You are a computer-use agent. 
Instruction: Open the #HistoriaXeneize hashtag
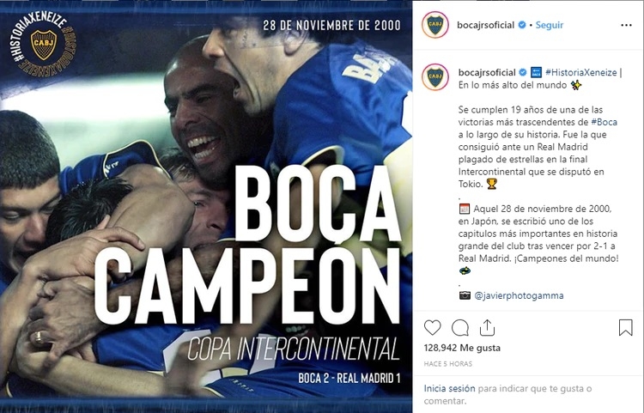[x=581, y=72]
